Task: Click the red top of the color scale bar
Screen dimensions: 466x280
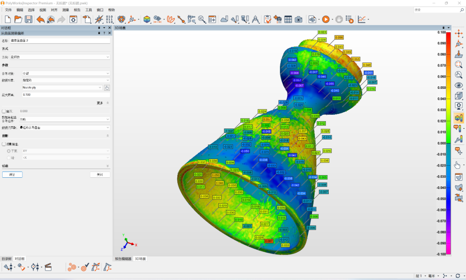Action: coord(448,35)
